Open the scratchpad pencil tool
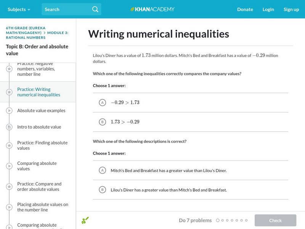Viewport: 305px width, 229px height. 85,220
